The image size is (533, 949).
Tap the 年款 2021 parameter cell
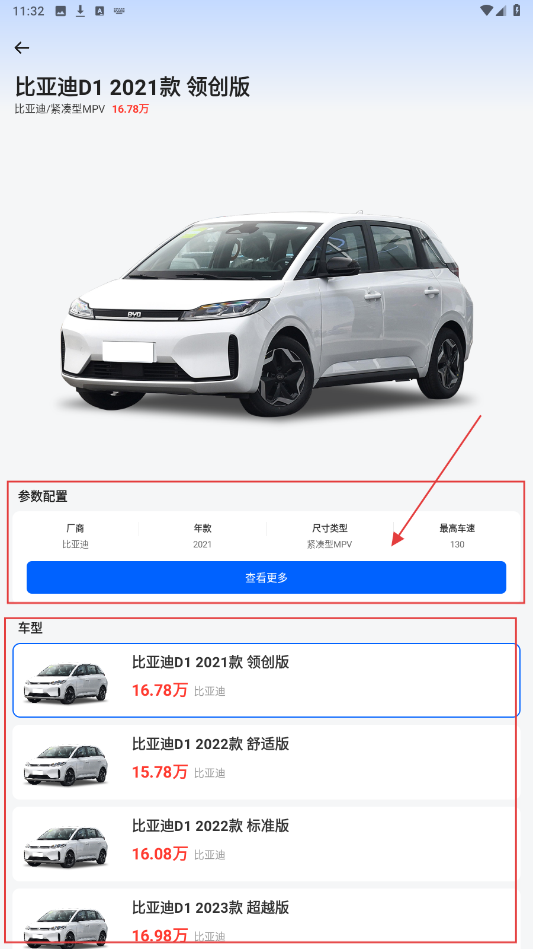click(203, 536)
